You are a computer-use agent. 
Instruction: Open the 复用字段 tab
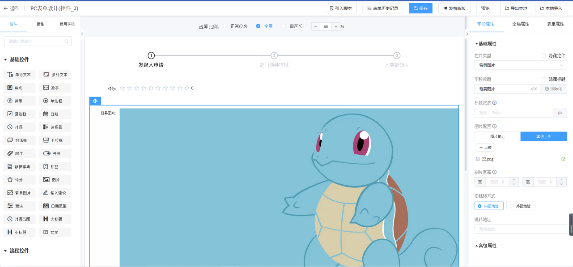coord(67,24)
